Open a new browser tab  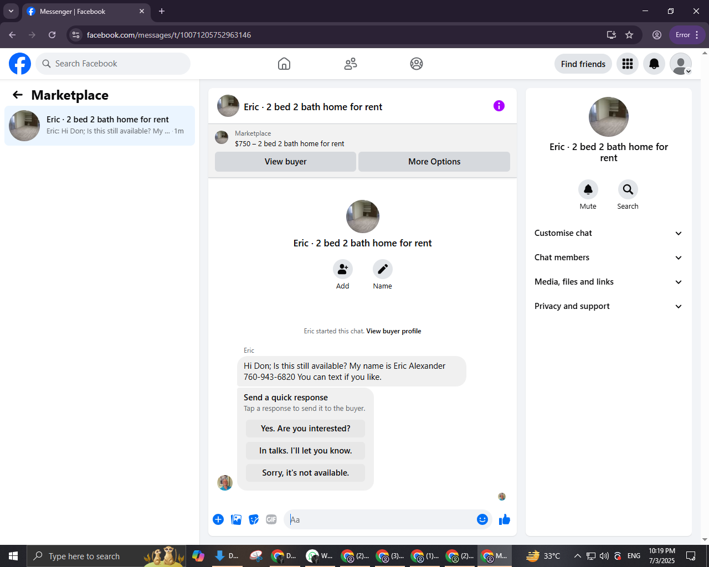tap(162, 11)
